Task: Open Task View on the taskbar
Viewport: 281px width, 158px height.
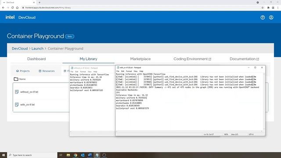Action: tap(61, 155)
